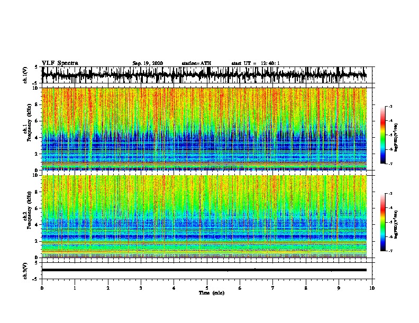
Task: Click the time axis tick label "8"
Action: click(x=306, y=288)
